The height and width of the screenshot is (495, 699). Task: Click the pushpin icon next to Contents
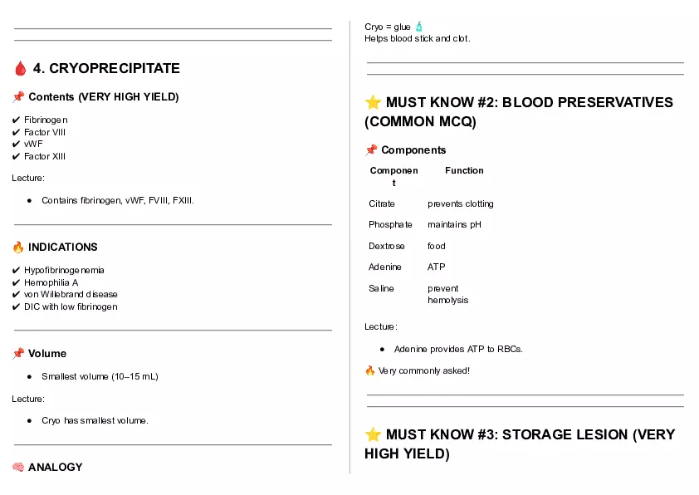18,97
